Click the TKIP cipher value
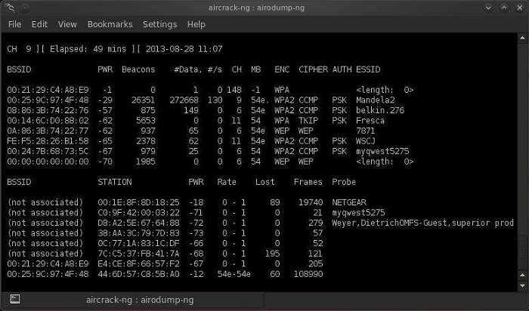The height and width of the screenshot is (311, 529). tap(308, 121)
